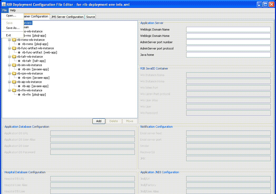The height and width of the screenshot is (194, 276).
Task: Click the AdminServer port protocol field
Action: click(228, 48)
